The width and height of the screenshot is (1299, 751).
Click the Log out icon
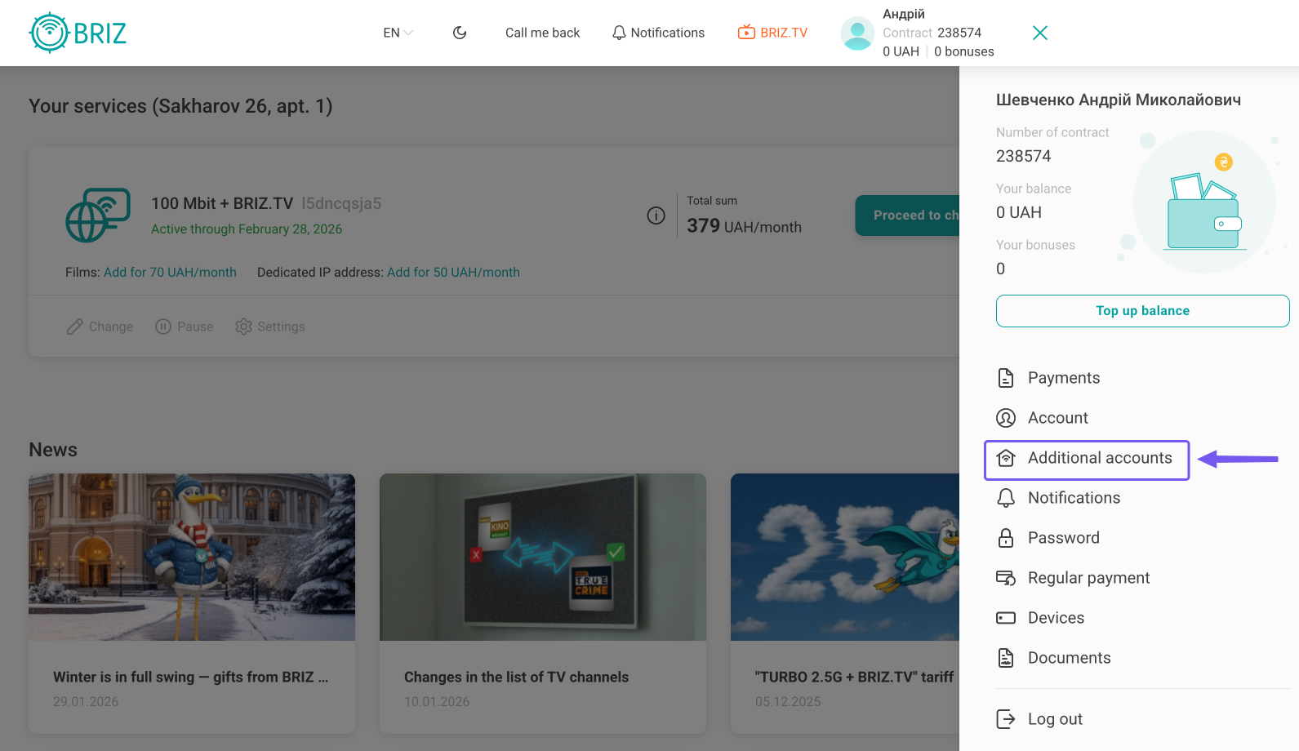(1006, 719)
